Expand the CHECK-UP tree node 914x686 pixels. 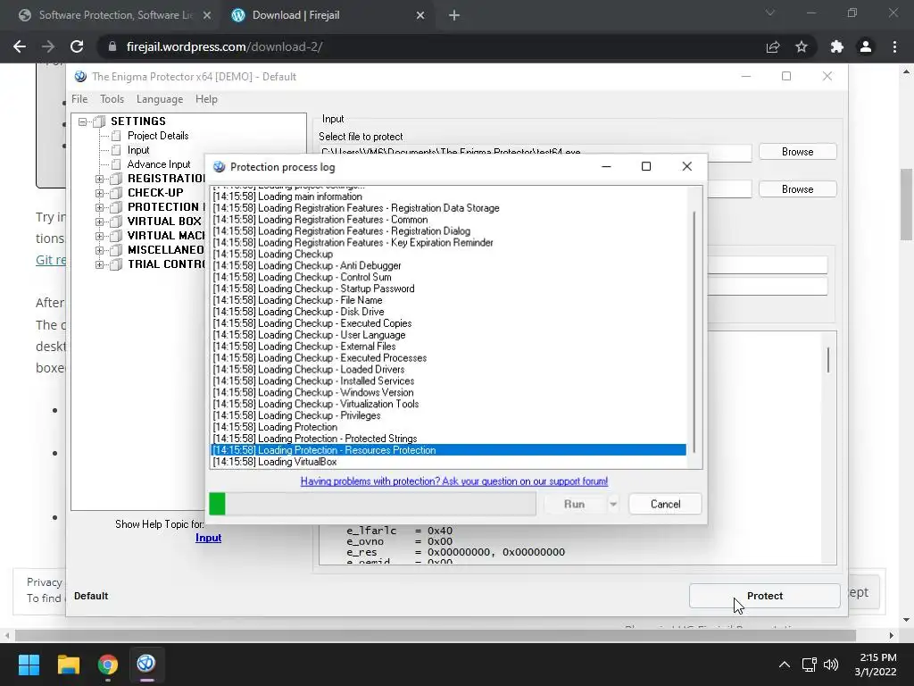point(100,193)
